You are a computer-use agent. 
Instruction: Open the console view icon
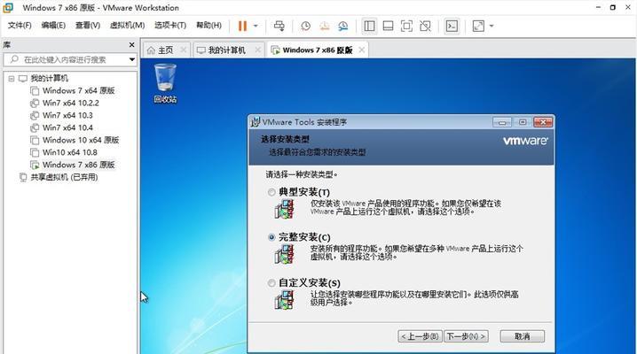[452, 26]
